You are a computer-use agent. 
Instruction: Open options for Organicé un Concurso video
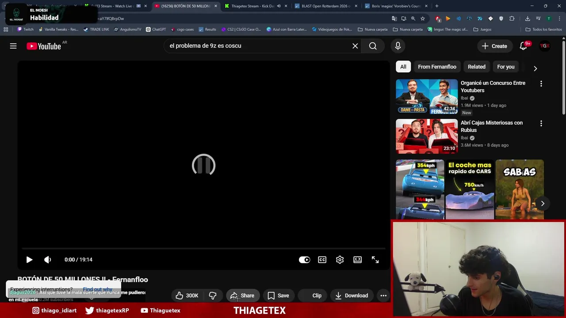click(x=541, y=83)
